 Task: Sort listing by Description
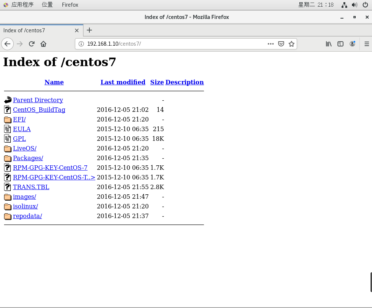[185, 82]
